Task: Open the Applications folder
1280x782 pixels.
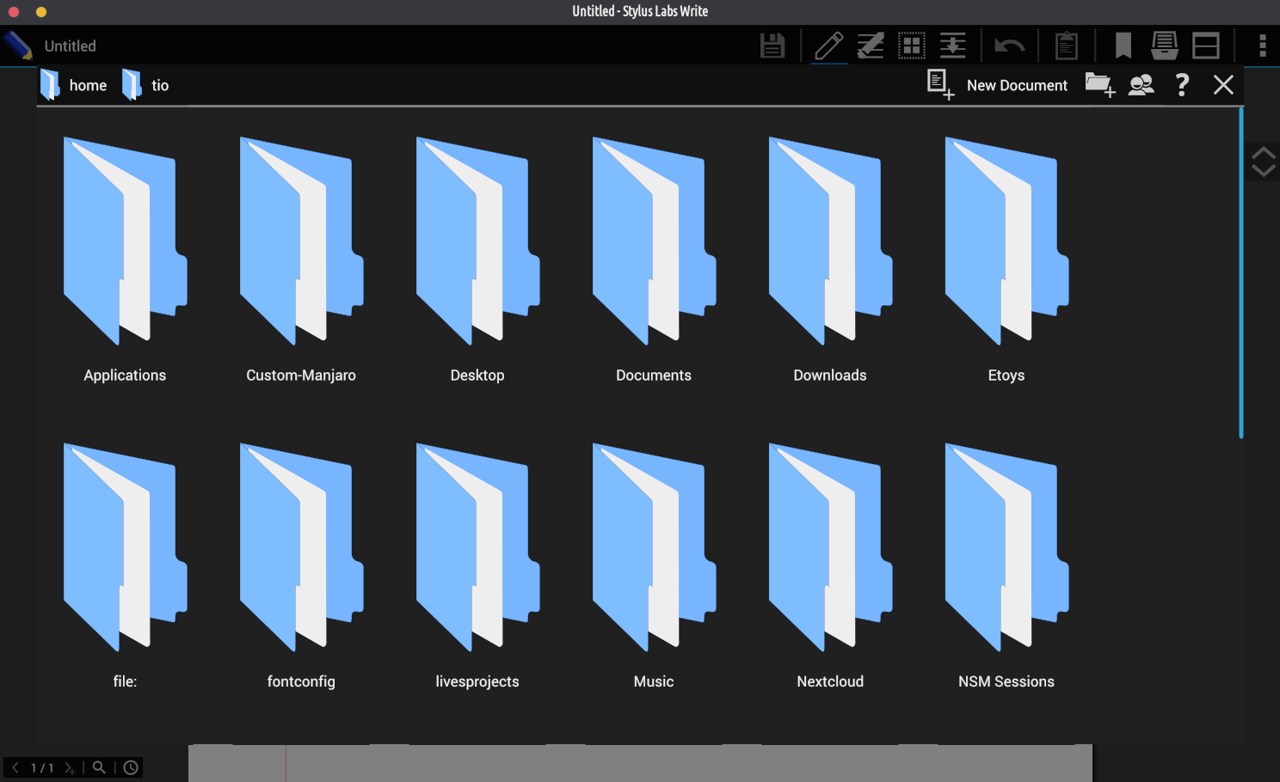Action: (125, 259)
